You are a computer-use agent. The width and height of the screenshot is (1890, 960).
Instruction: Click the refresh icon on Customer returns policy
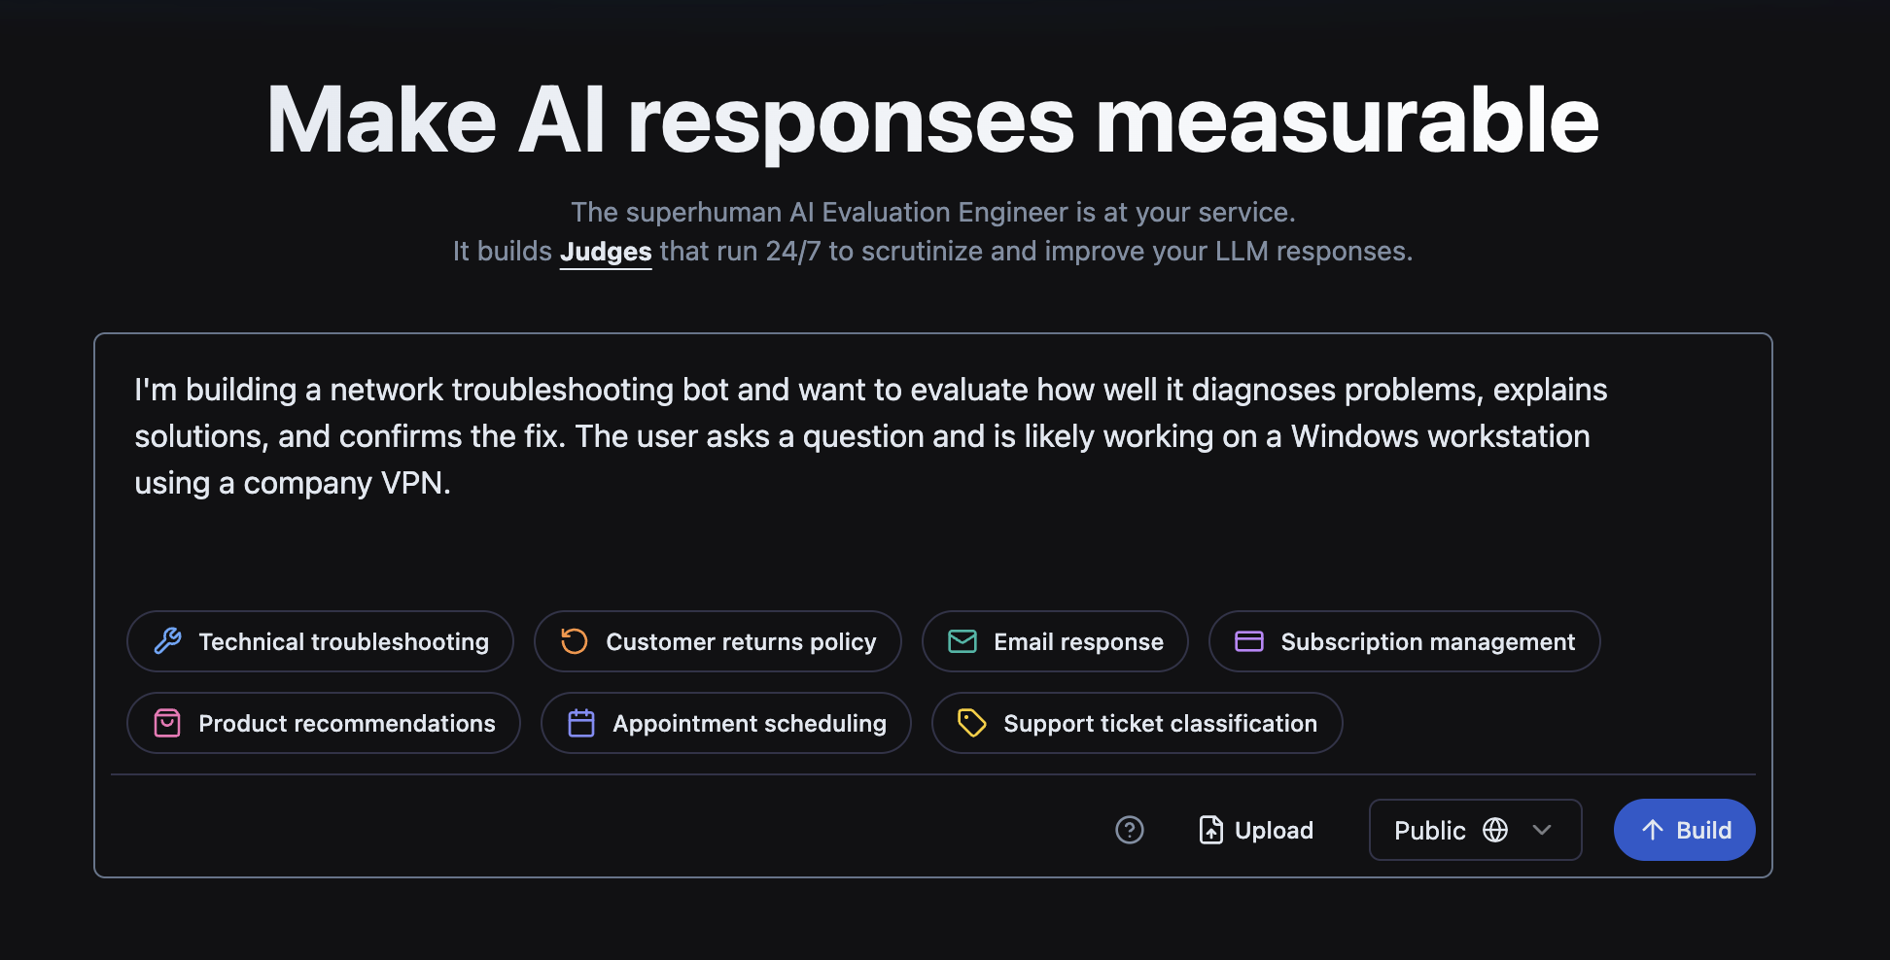pyautogui.click(x=574, y=641)
